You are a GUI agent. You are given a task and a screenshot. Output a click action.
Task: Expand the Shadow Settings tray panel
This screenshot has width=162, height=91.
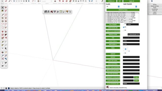[155, 6]
